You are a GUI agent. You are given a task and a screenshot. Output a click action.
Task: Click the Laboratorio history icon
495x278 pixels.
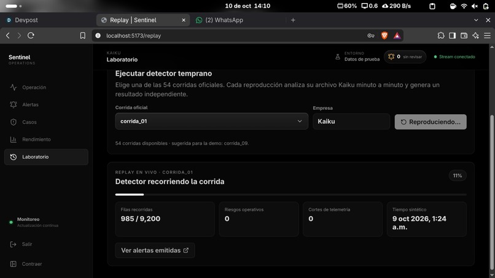[x=14, y=157]
